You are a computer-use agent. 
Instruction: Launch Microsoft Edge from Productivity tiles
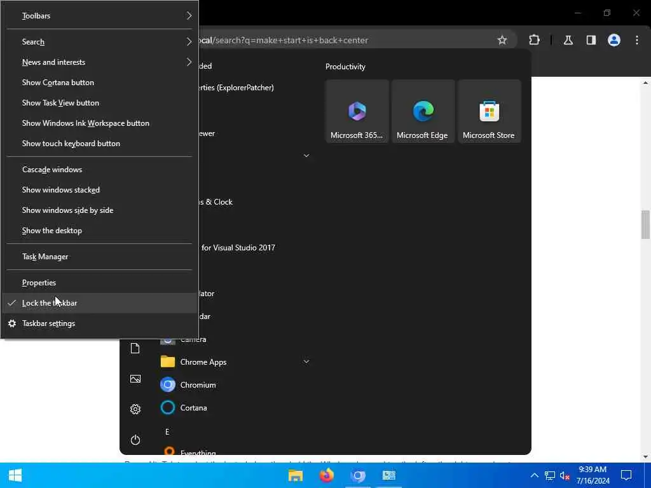pos(423,111)
